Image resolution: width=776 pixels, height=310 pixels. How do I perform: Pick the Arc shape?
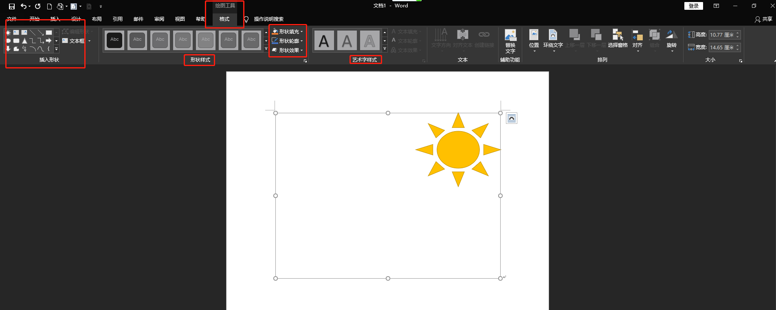[33, 49]
